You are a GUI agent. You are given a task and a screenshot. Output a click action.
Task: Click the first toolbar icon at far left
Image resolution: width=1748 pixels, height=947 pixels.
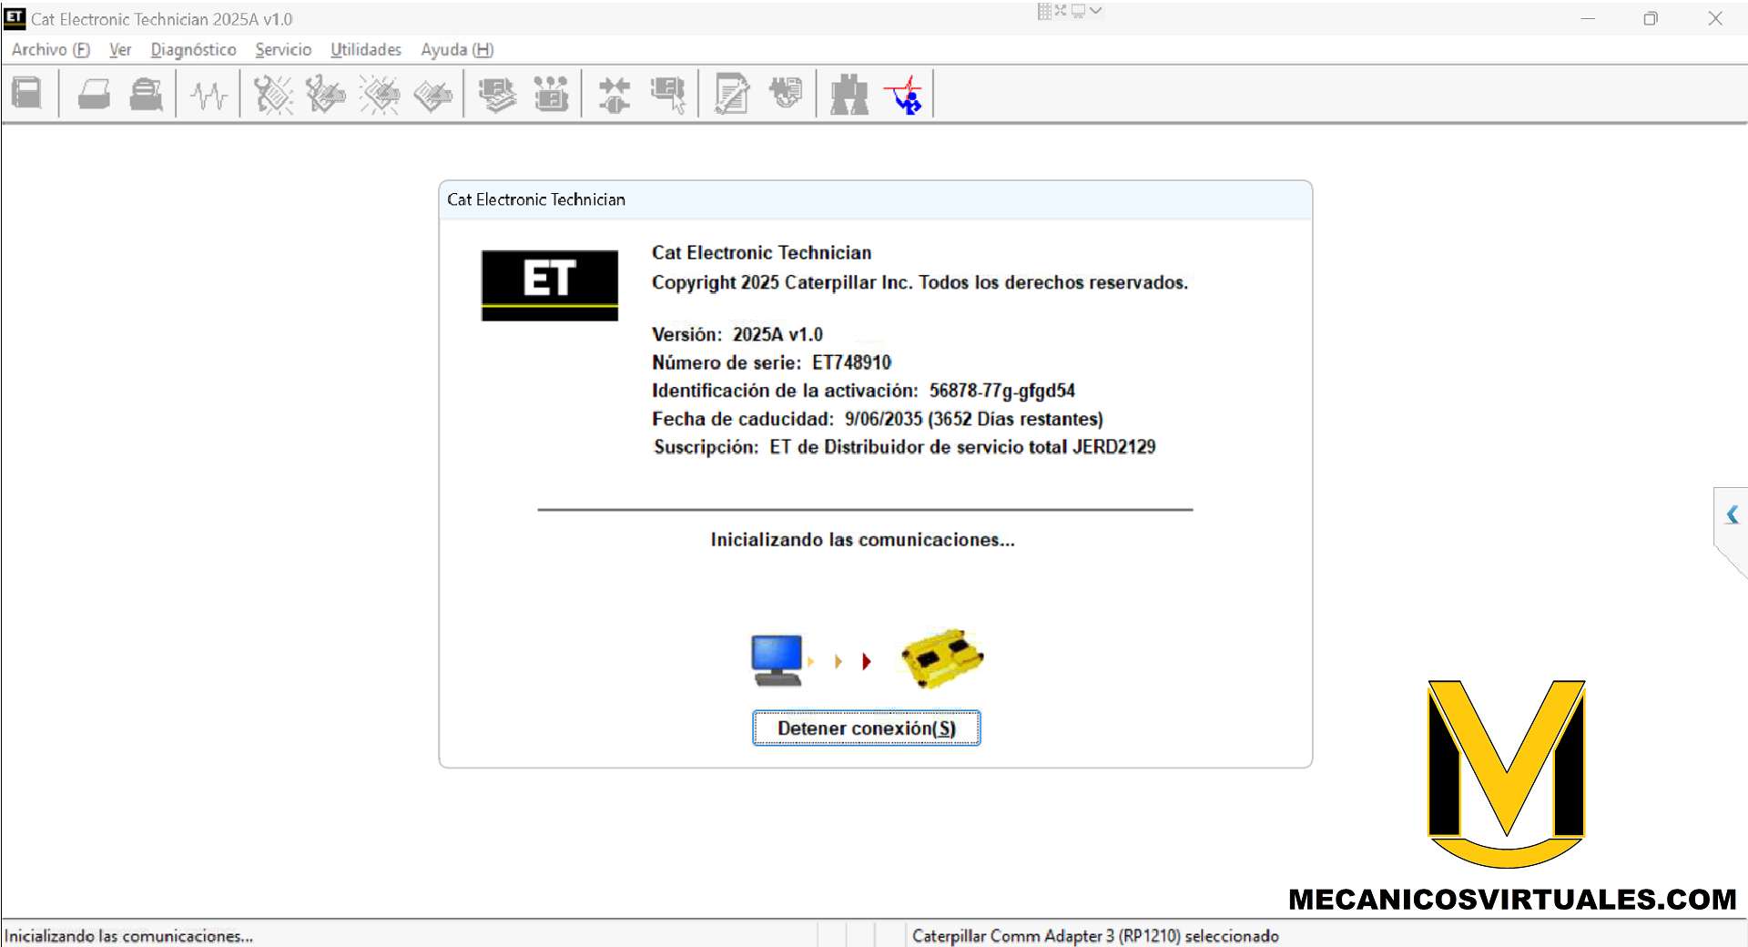pyautogui.click(x=27, y=95)
